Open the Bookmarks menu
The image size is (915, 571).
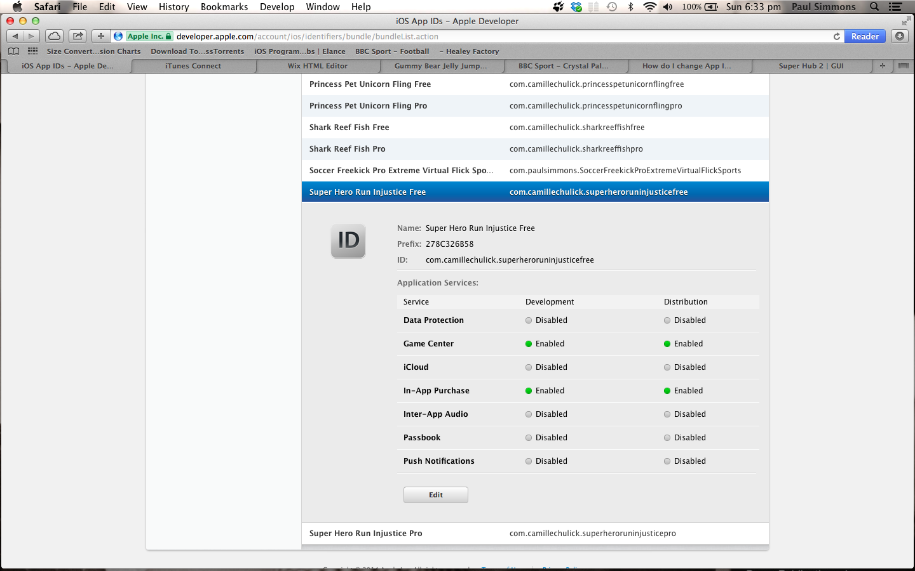[224, 7]
